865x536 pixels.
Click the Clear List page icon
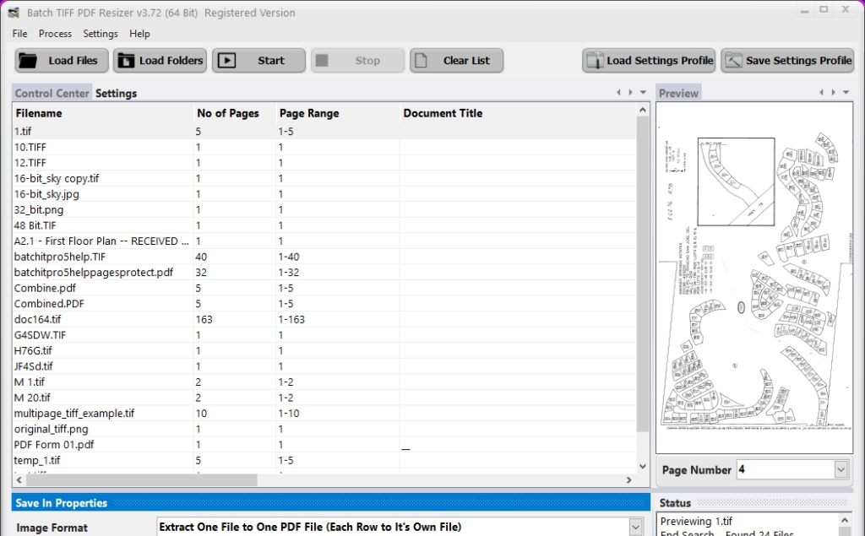tap(424, 61)
